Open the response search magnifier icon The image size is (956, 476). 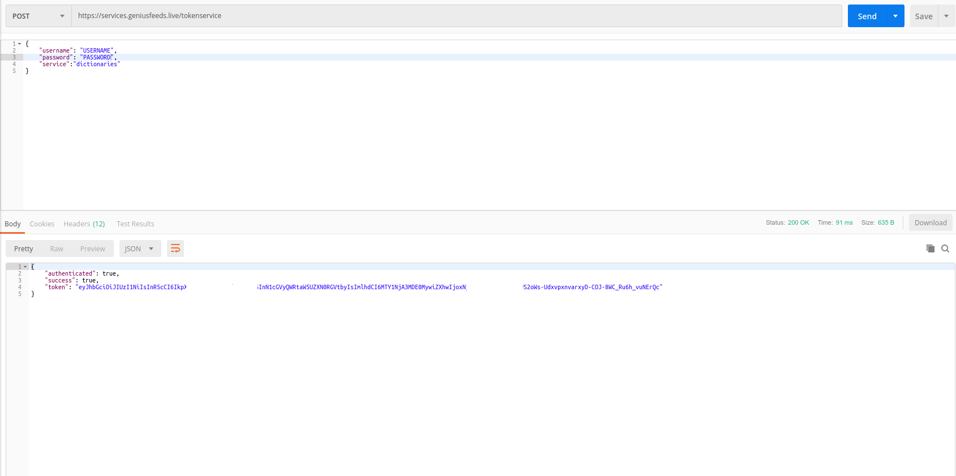(x=945, y=248)
